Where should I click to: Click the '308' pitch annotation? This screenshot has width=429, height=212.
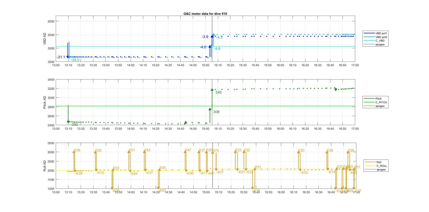(216, 112)
